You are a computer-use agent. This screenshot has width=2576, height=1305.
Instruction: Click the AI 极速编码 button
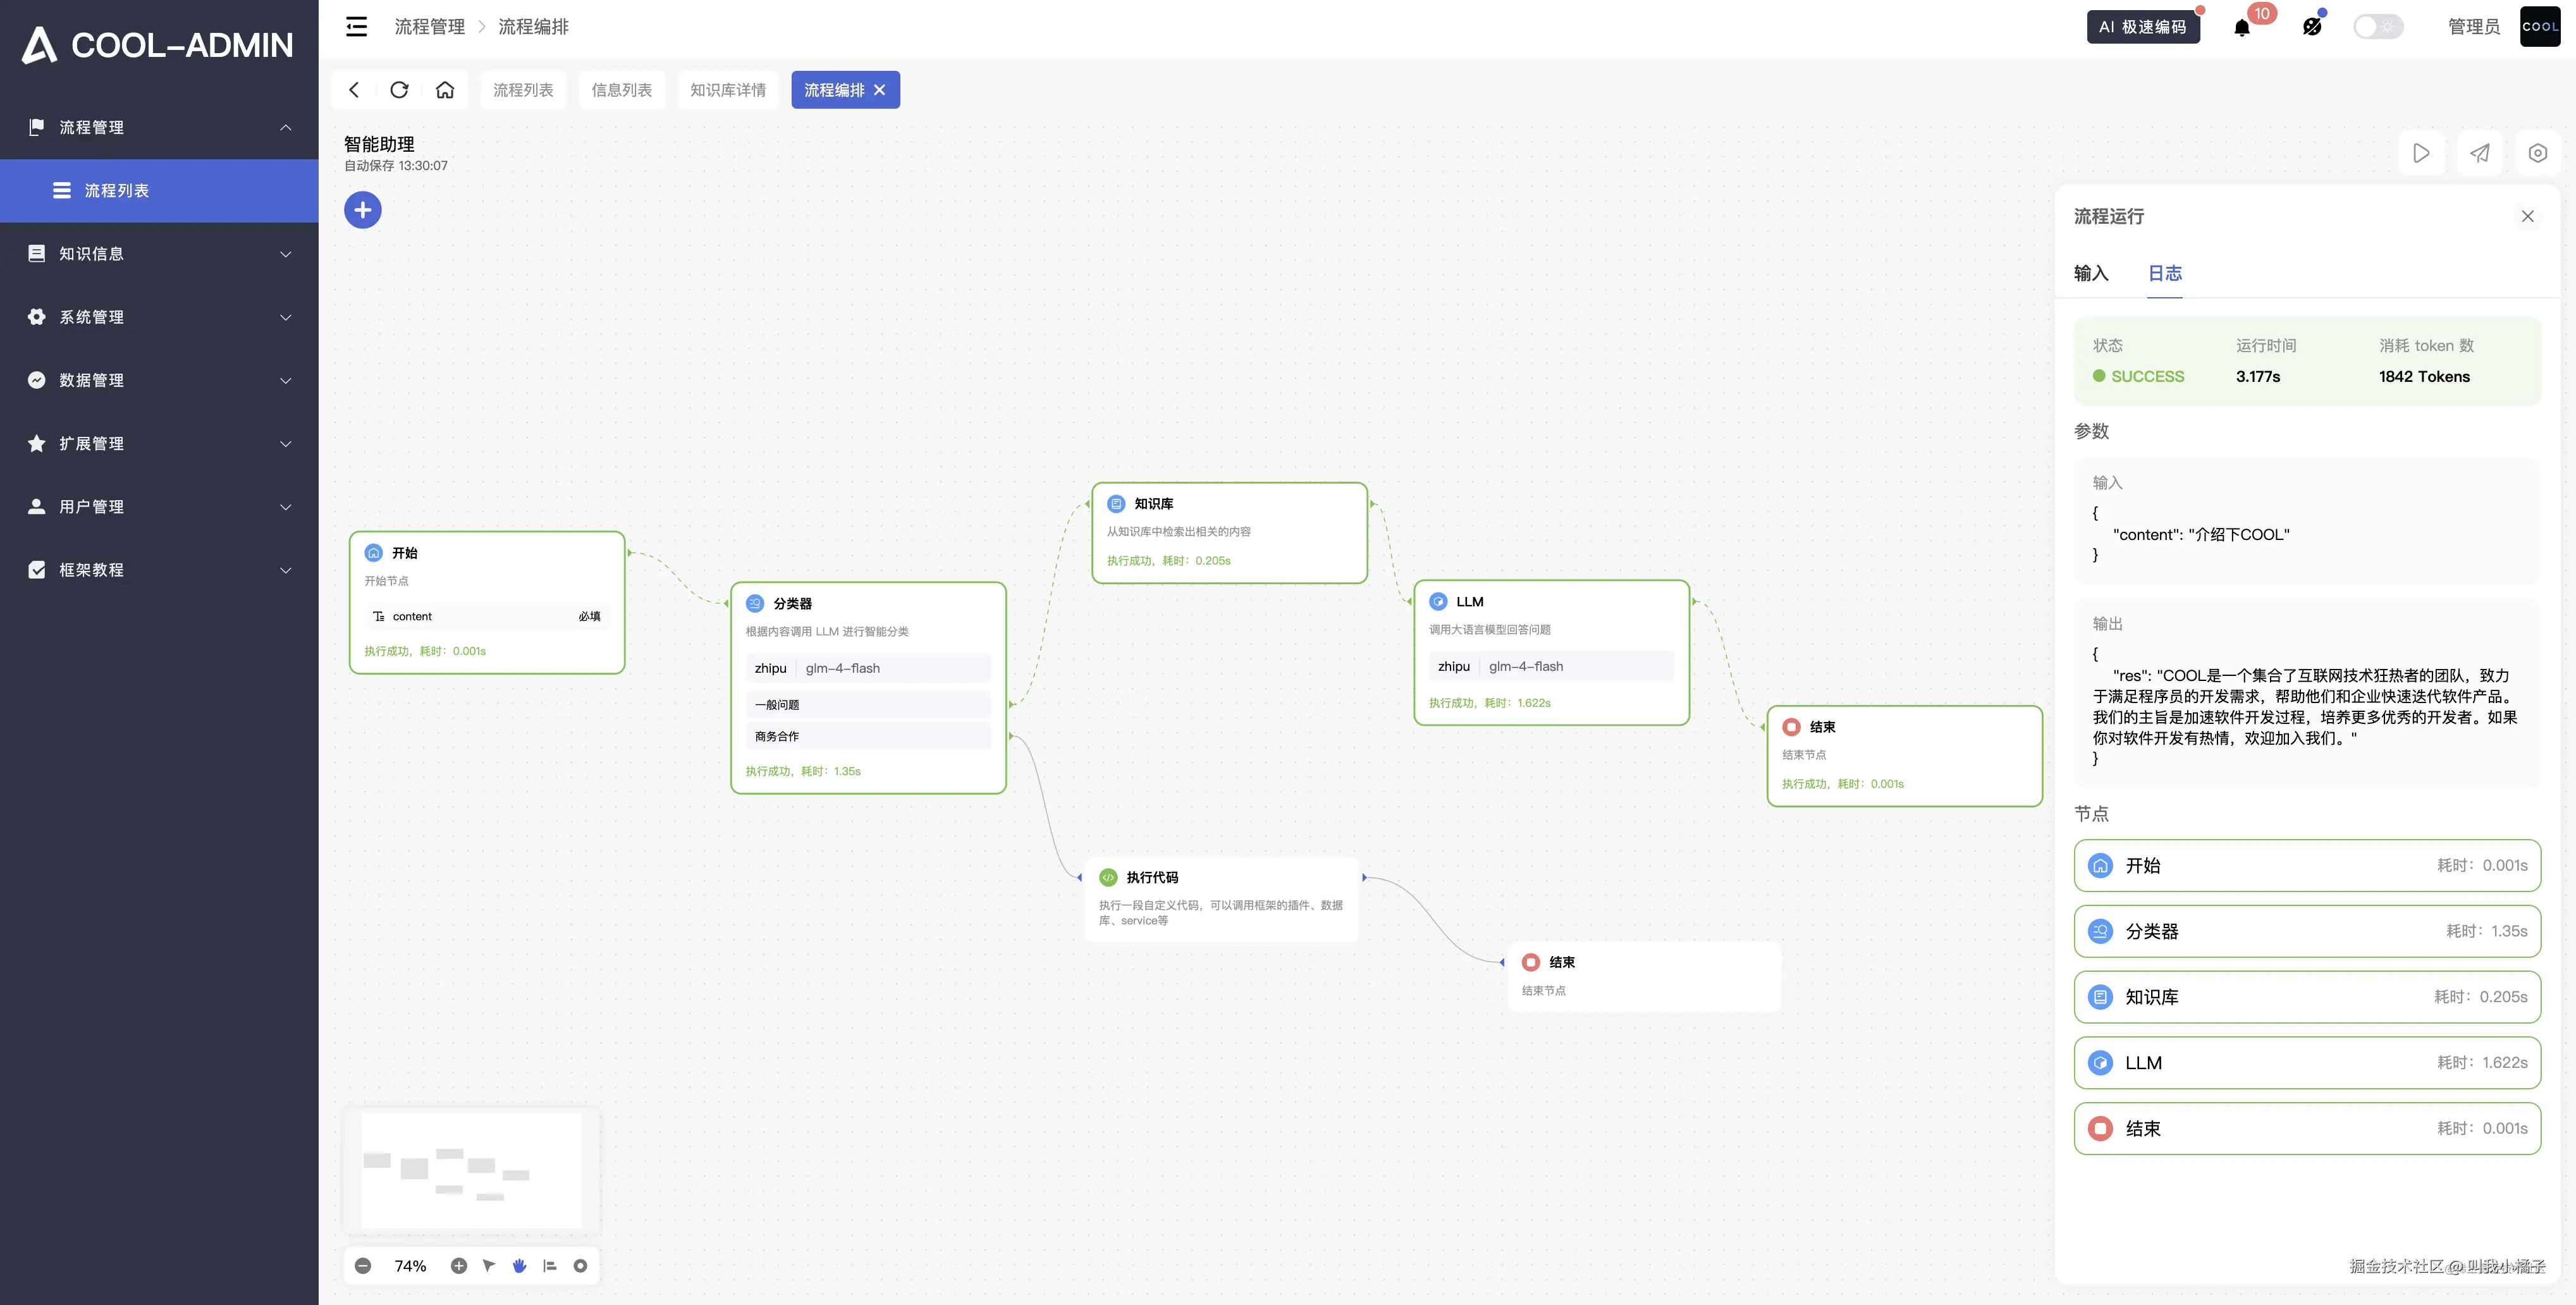point(2142,27)
